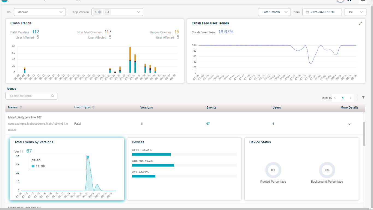The height and width of the screenshot is (210, 373).
Task: Click the '+ 4' versions tag
Action: click(107, 12)
